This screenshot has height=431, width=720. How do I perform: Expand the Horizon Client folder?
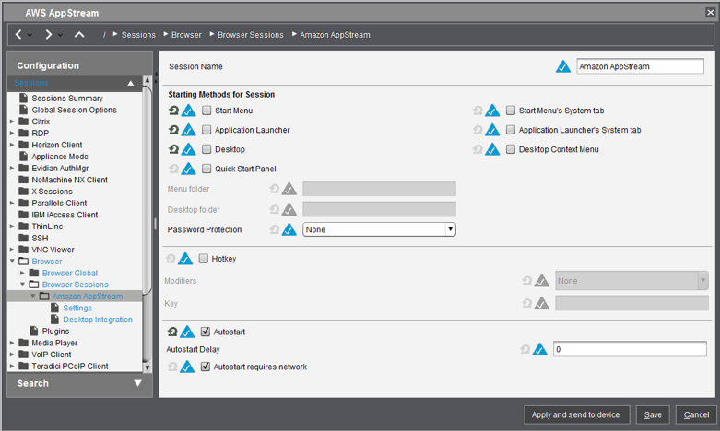pyautogui.click(x=12, y=145)
